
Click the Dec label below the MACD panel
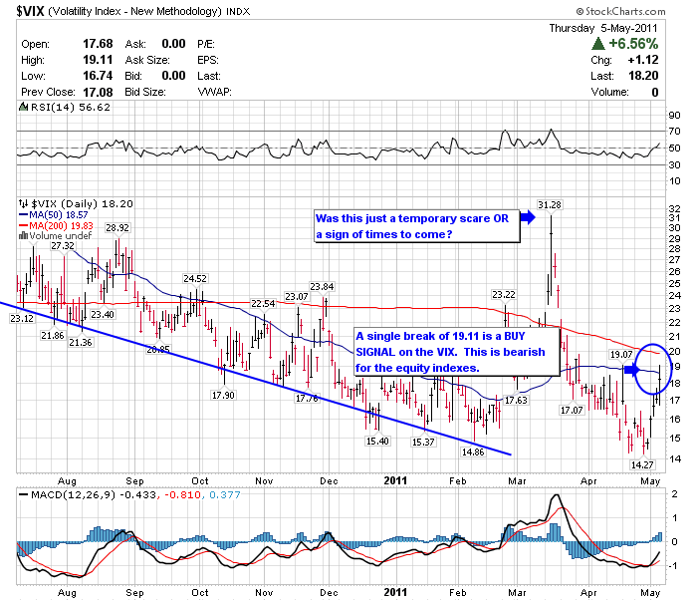click(x=329, y=593)
